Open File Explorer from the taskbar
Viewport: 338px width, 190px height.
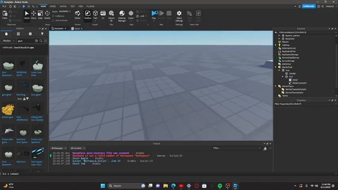[x=165, y=186]
